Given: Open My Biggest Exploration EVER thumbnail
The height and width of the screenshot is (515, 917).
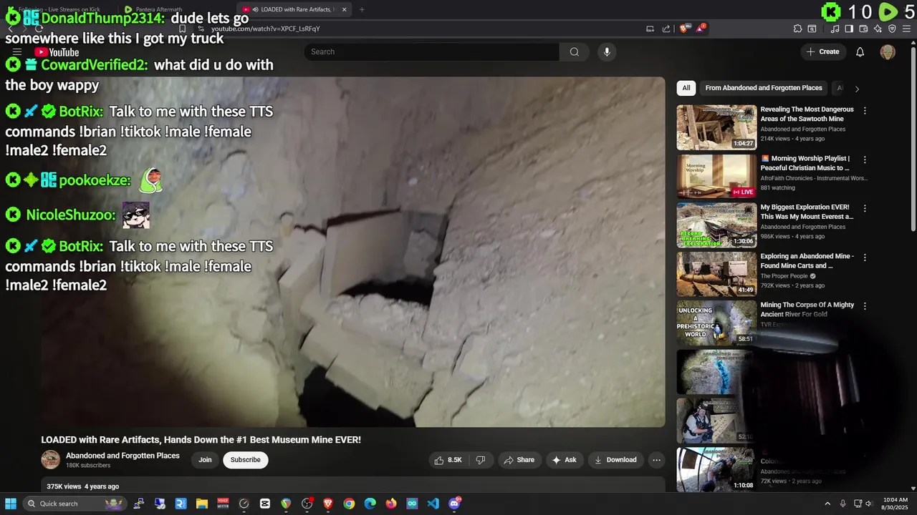Looking at the screenshot, I should (716, 225).
